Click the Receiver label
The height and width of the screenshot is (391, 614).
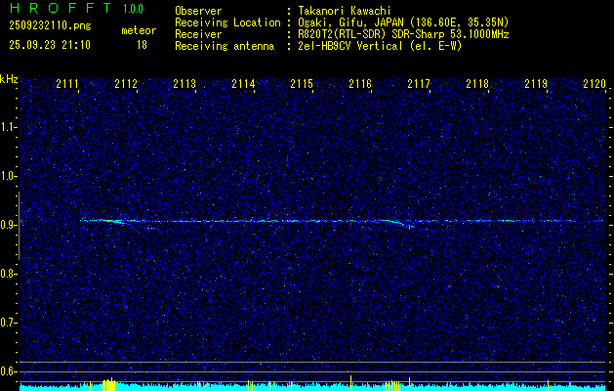pyautogui.click(x=198, y=34)
